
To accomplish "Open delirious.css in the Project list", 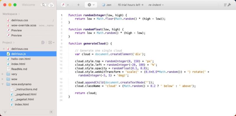I will (19, 49).
